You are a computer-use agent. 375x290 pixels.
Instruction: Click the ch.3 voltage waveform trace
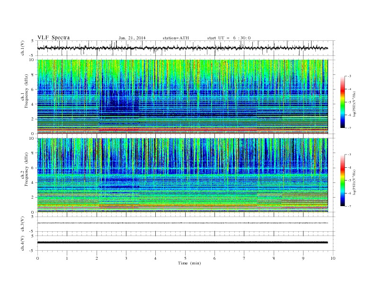182,223
